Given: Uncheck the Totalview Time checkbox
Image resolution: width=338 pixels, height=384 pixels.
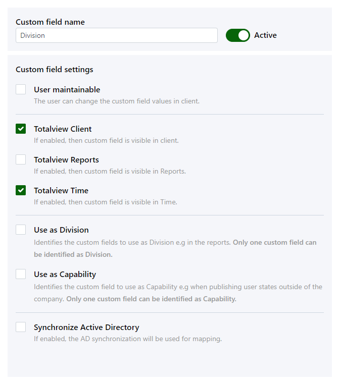Looking at the screenshot, I should (21, 190).
